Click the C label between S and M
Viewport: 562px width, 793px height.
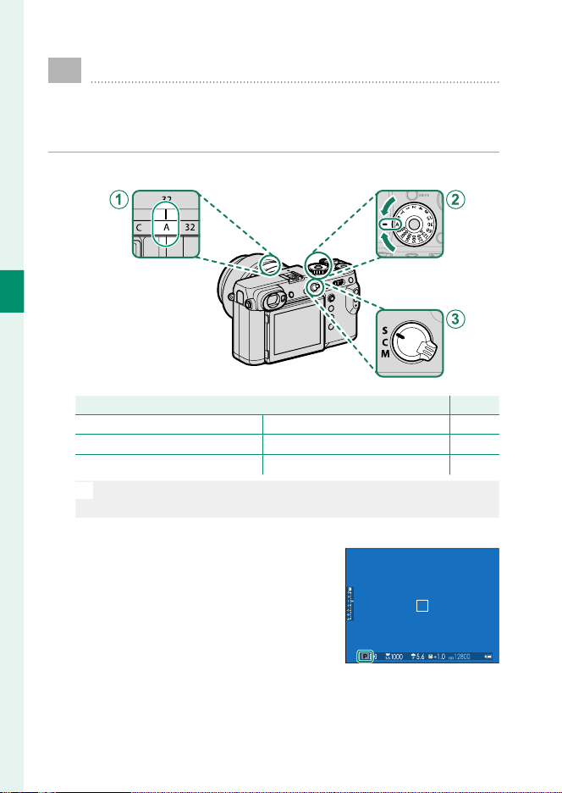[x=384, y=342]
